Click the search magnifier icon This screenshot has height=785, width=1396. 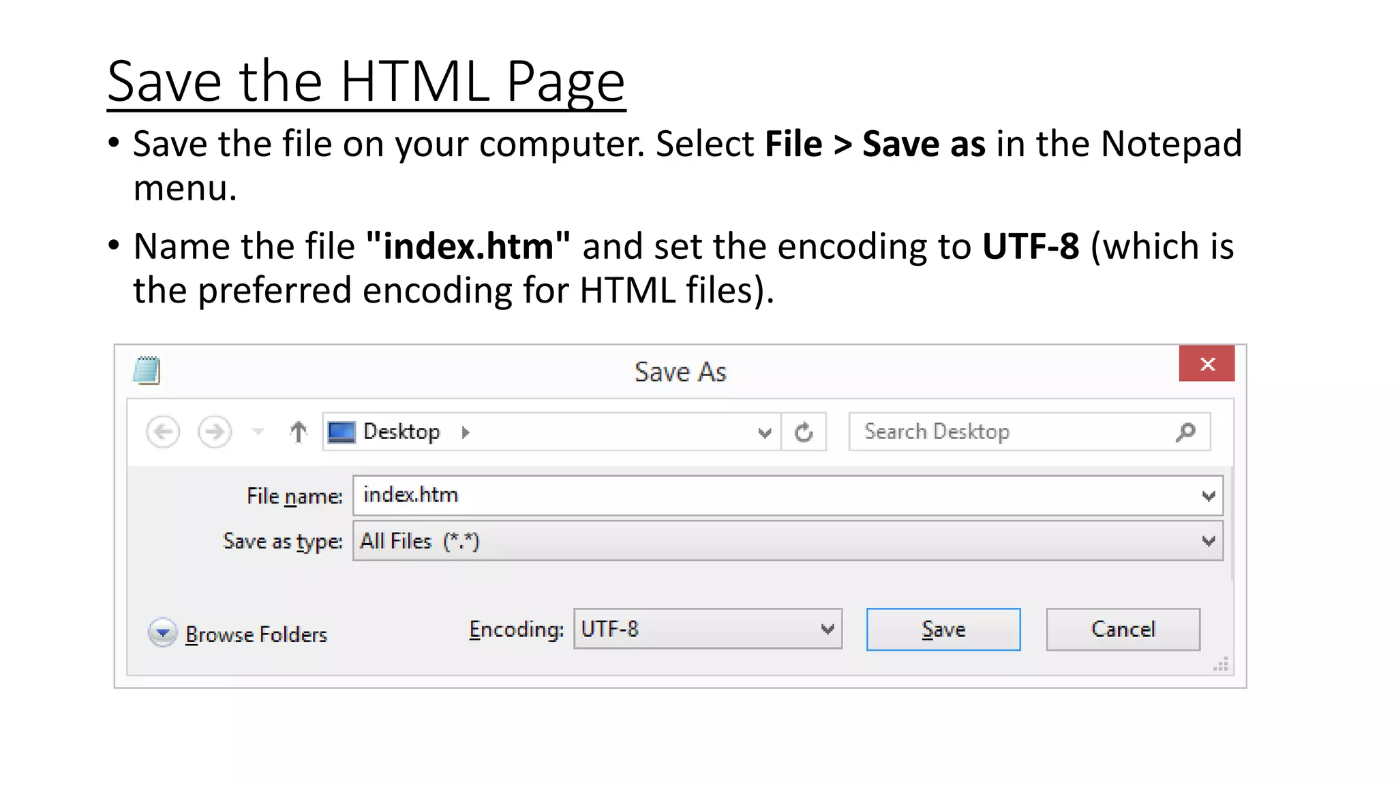click(x=1185, y=431)
